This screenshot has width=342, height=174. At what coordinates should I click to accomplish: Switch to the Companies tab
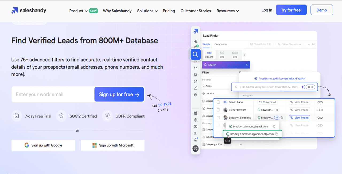click(x=221, y=44)
